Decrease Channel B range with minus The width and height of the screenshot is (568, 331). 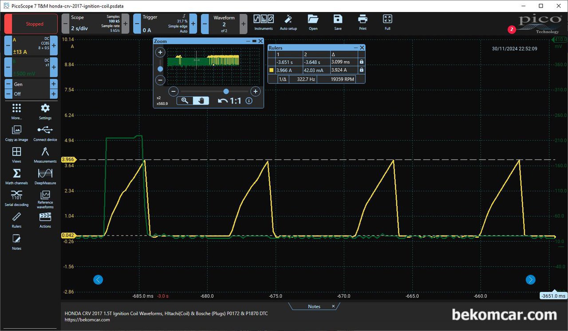(8, 67)
